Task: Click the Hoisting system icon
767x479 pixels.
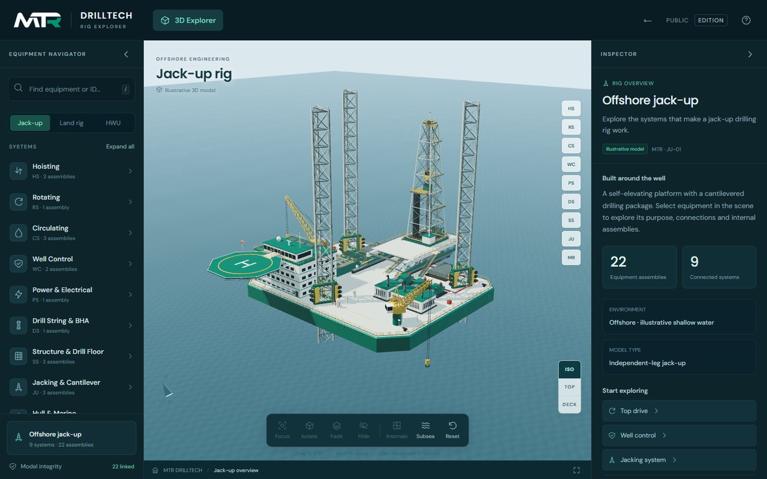Action: (x=19, y=171)
